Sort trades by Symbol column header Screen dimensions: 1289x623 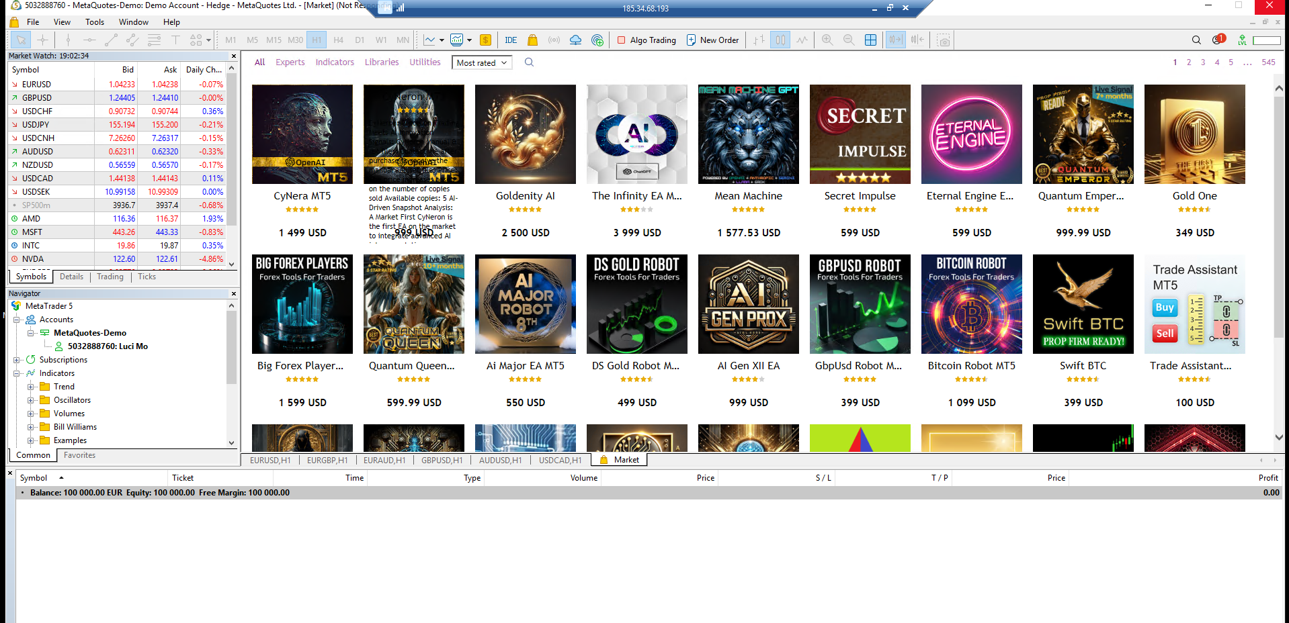[34, 478]
